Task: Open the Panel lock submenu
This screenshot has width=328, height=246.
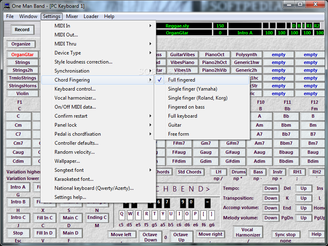Action: (98, 125)
